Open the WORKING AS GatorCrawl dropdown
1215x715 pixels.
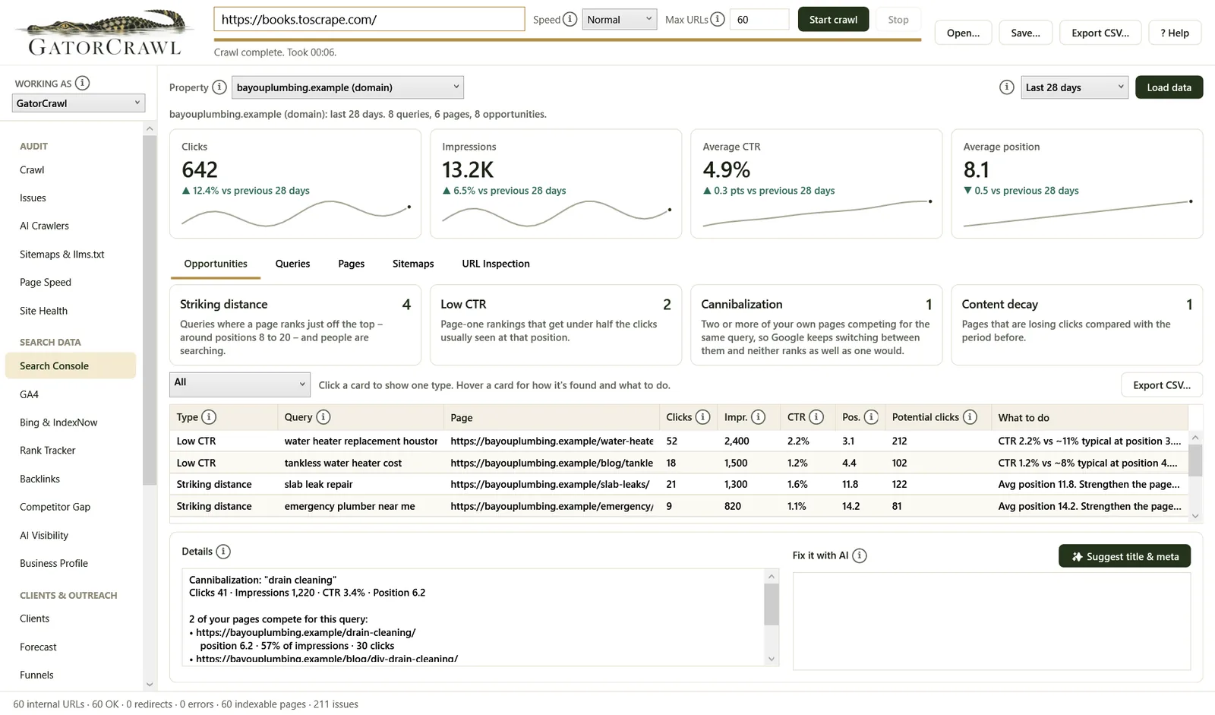pyautogui.click(x=78, y=103)
